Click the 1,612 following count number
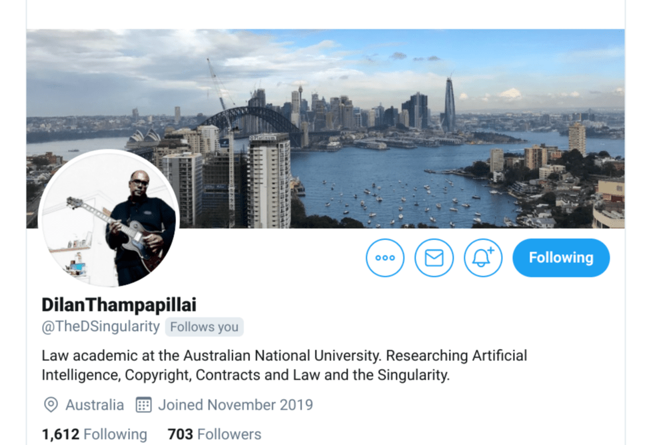The image size is (651, 445). coord(61,434)
